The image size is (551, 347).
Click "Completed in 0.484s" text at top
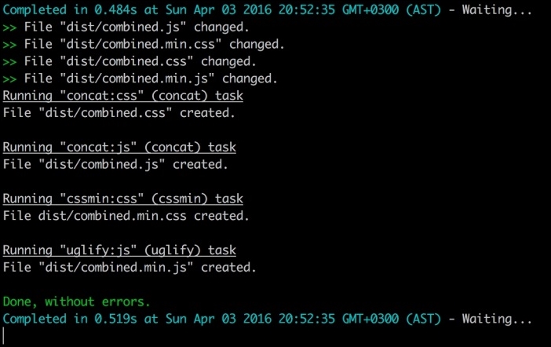(70, 9)
